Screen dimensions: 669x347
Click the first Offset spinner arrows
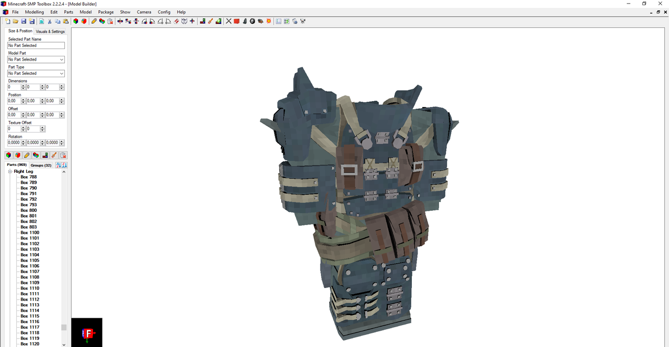[x=24, y=115]
